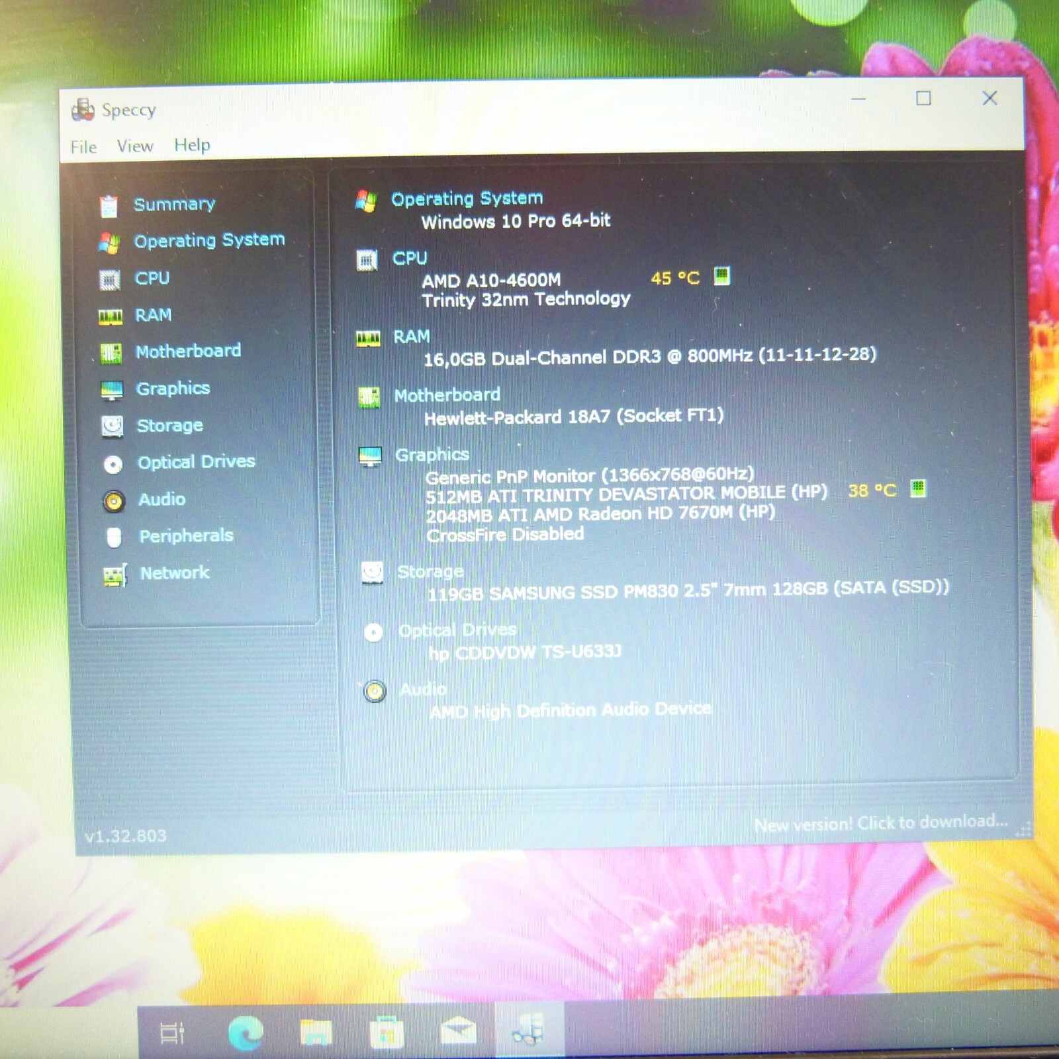
Task: Select Operating System in the sidebar
Action: point(209,240)
